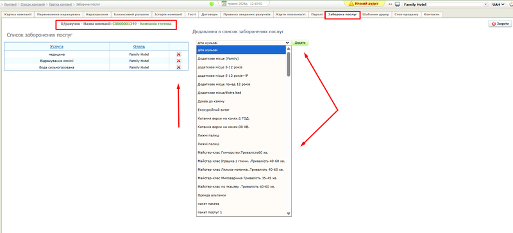Image resolution: width=513 pixels, height=233 pixels.
Task: Select 'Додаткове місце понад 12 років' option
Action: pyautogui.click(x=242, y=84)
